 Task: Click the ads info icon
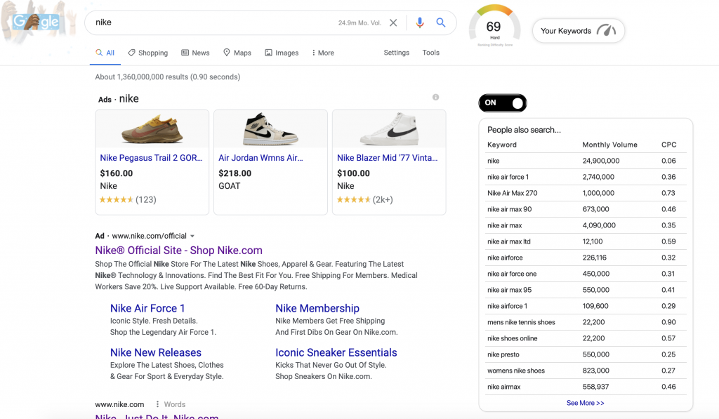436,98
